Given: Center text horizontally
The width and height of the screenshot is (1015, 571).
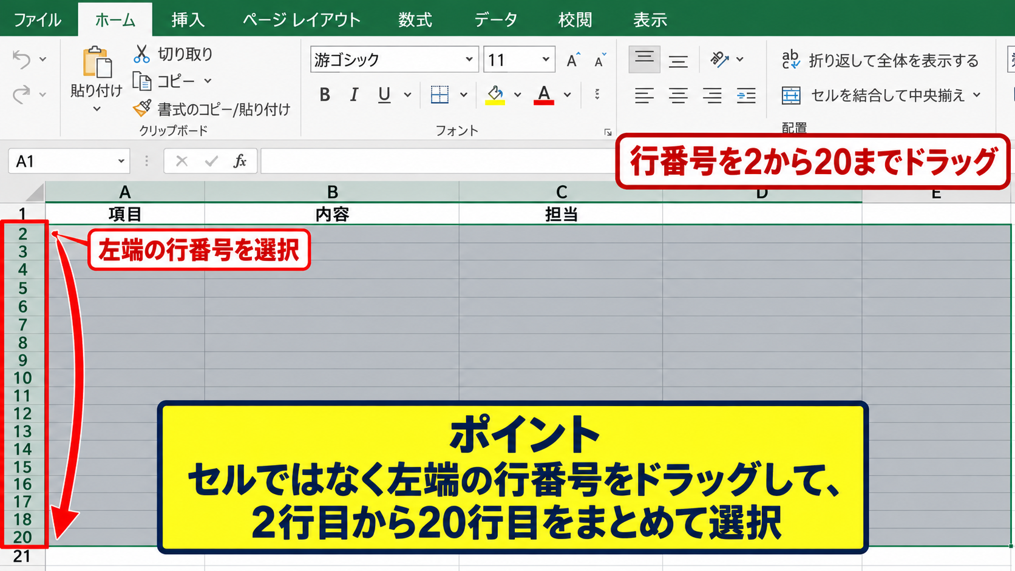Looking at the screenshot, I should pos(678,95).
